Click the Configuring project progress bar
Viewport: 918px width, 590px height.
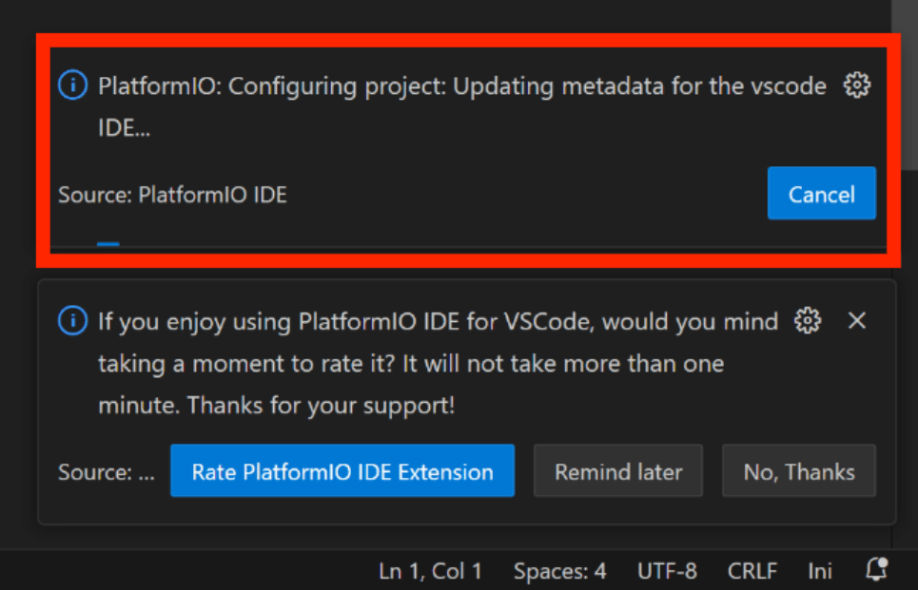click(468, 244)
